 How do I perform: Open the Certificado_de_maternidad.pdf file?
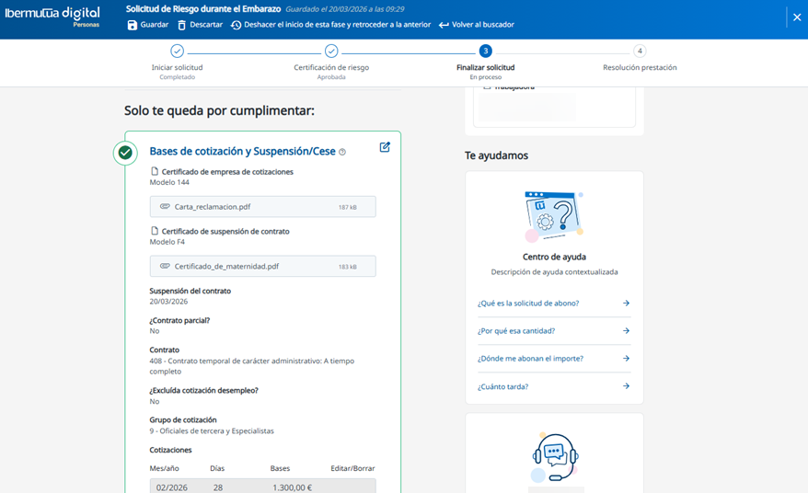click(x=226, y=267)
